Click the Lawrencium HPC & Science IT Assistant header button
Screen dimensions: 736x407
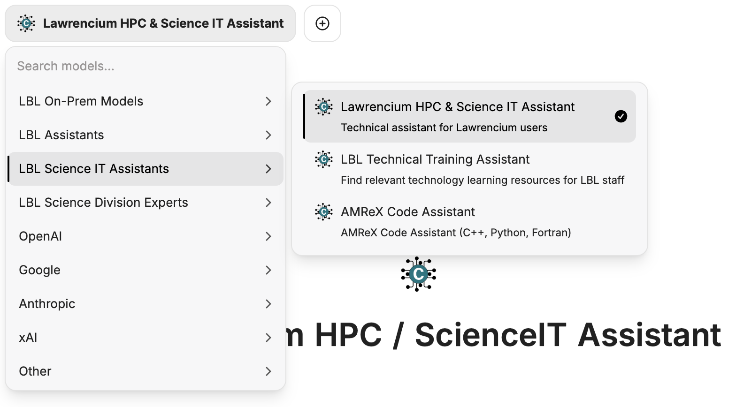click(150, 23)
